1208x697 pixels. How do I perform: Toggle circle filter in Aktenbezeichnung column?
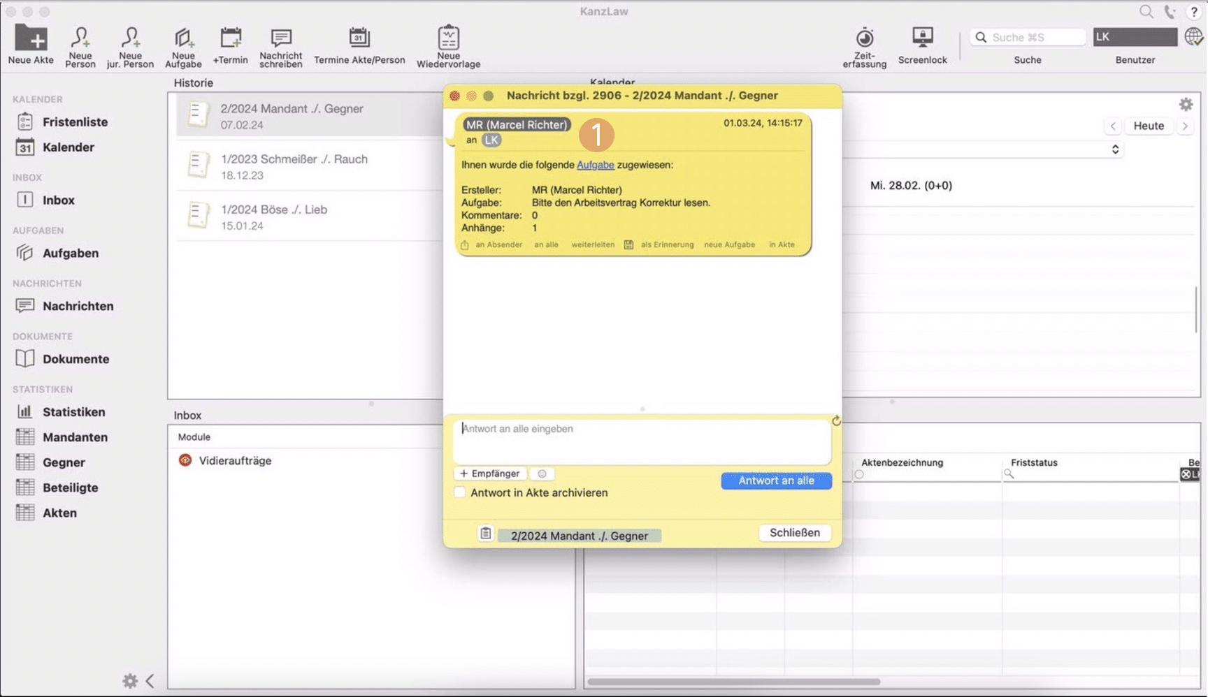click(x=859, y=474)
